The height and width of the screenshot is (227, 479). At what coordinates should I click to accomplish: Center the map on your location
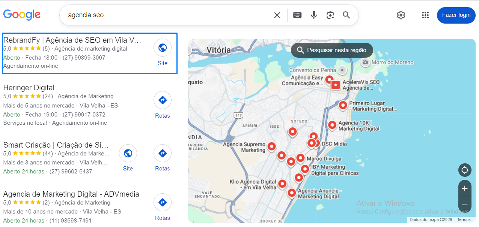[x=465, y=170]
